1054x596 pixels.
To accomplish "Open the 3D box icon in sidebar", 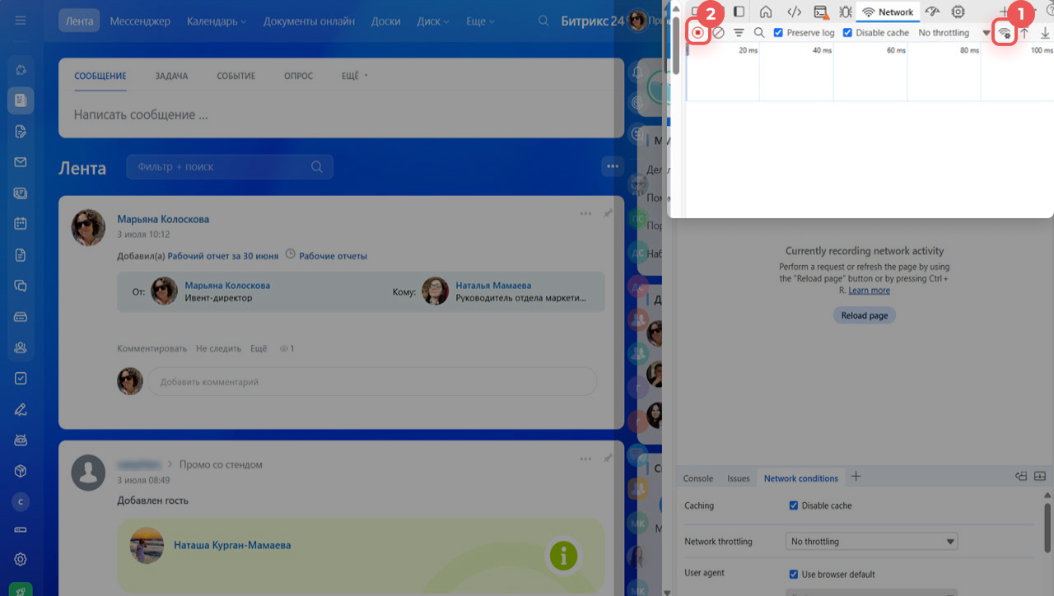I will tap(21, 471).
